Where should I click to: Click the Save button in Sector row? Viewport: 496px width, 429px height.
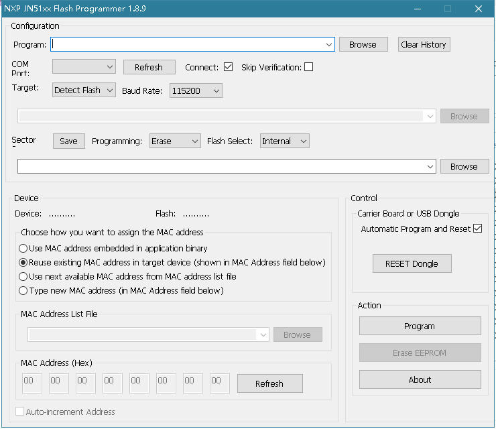68,141
